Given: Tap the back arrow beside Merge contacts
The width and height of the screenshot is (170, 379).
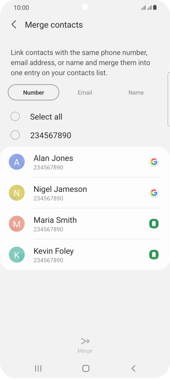Looking at the screenshot, I should coord(14,25).
